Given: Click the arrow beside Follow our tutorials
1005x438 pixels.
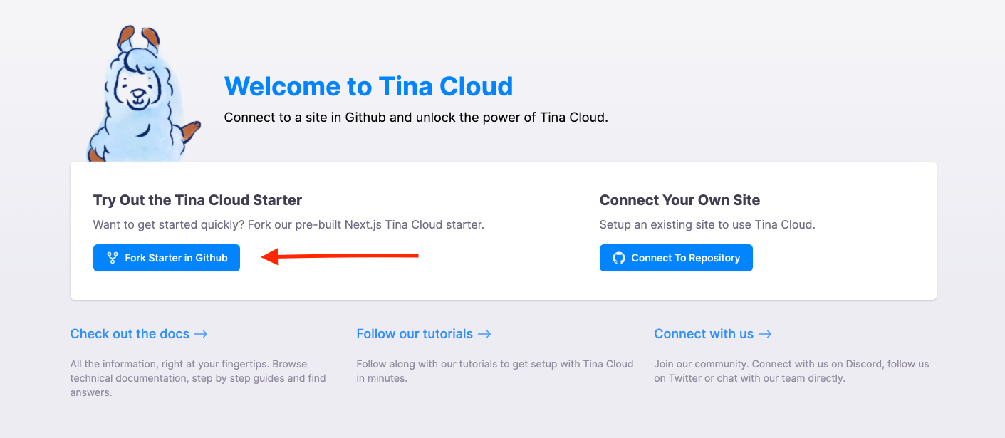Looking at the screenshot, I should coord(484,334).
